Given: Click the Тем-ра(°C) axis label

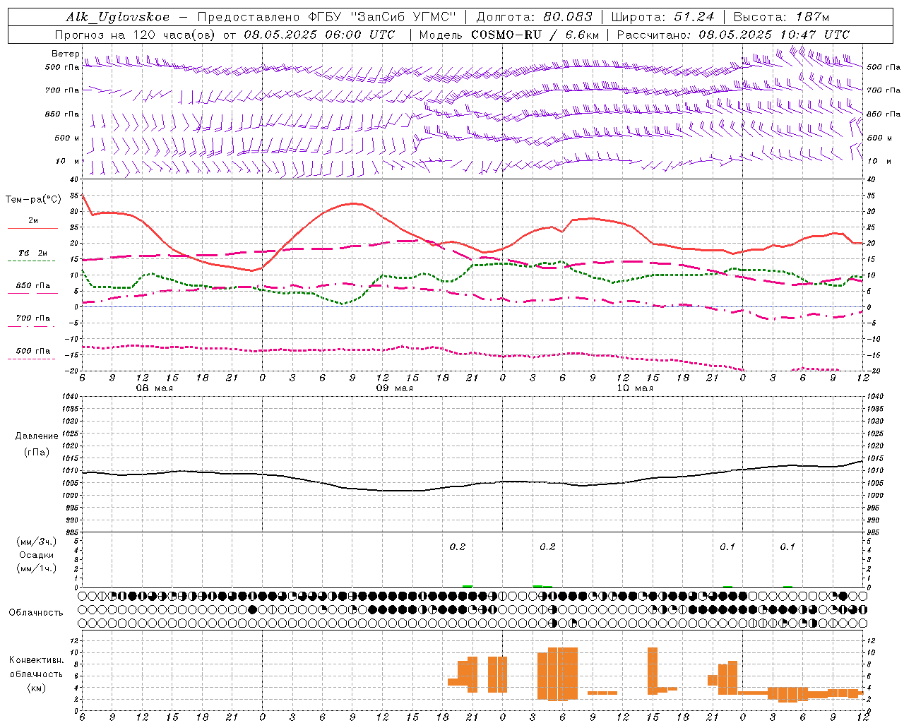Looking at the screenshot, I should point(33,200).
